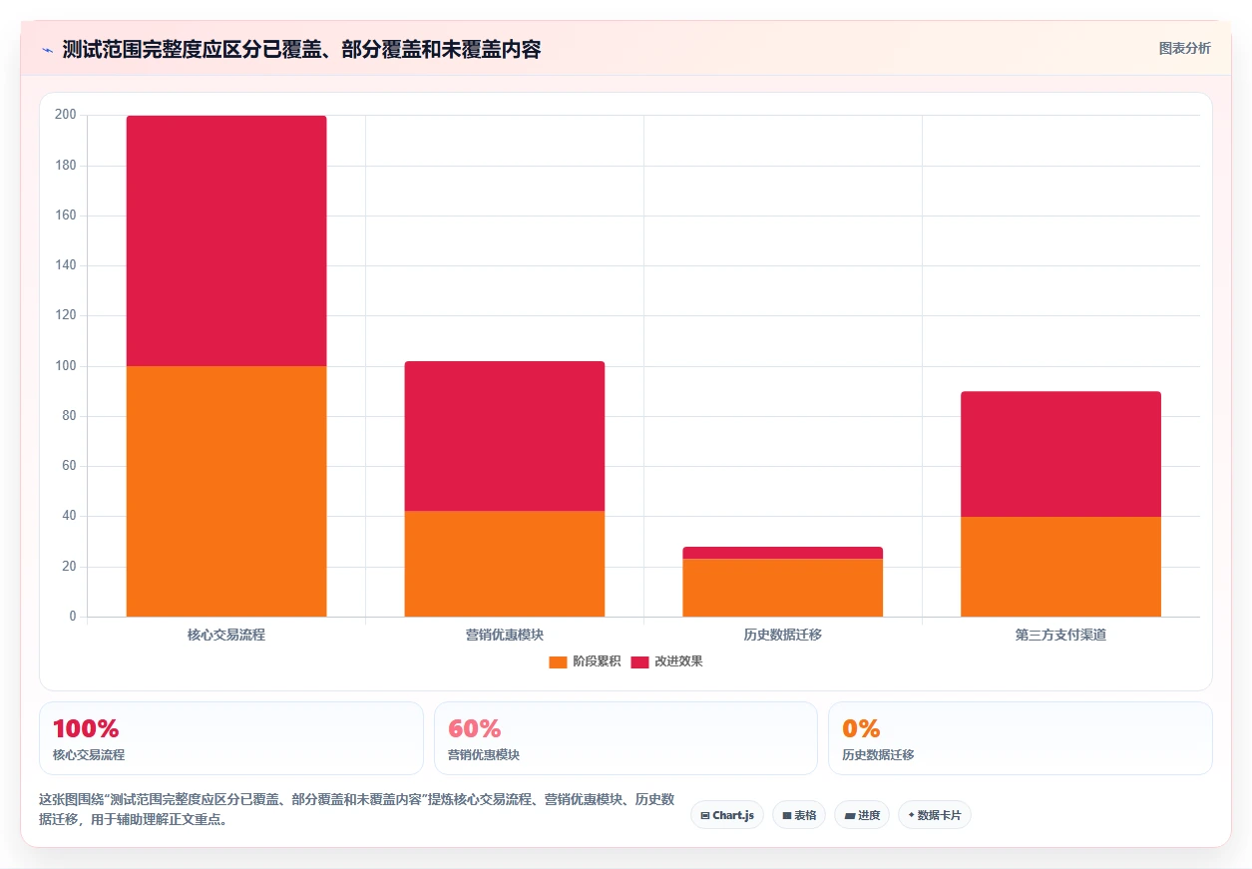This screenshot has height=869, width=1252.
Task: Click the red segment of 营销优惠模块 bar
Action: pyautogui.click(x=505, y=436)
